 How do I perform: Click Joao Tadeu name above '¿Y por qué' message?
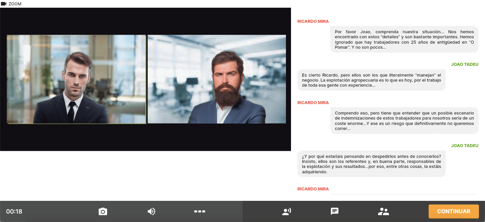(464, 146)
